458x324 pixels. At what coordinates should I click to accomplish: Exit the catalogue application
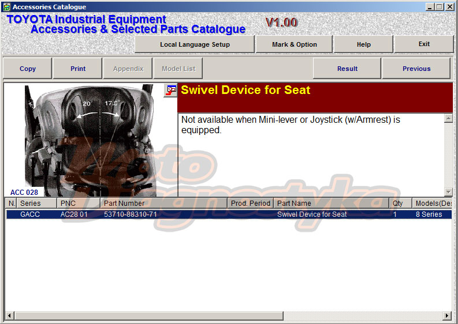point(424,44)
